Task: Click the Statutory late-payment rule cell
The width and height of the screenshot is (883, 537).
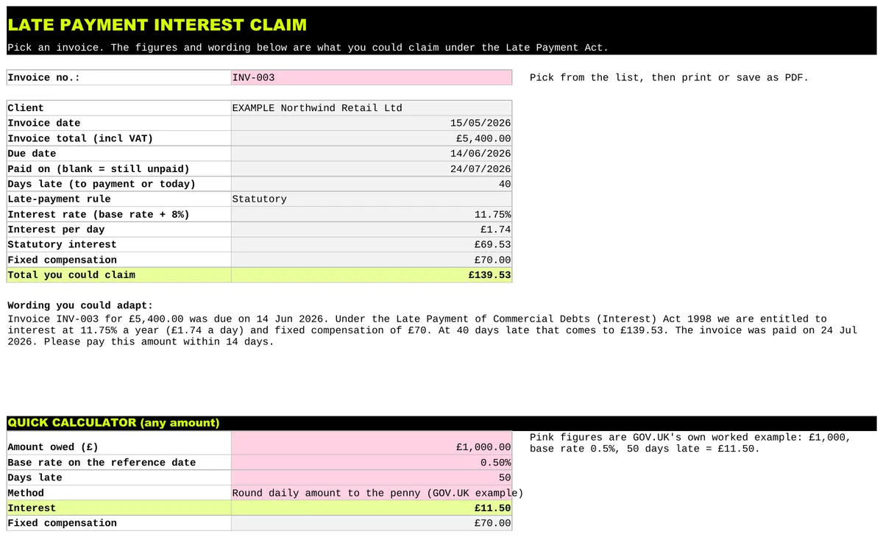Action: point(372,199)
